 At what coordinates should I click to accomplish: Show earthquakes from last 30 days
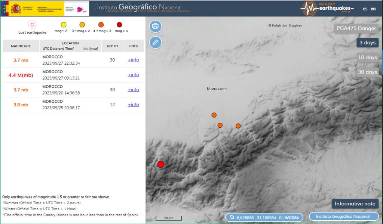tap(367, 72)
